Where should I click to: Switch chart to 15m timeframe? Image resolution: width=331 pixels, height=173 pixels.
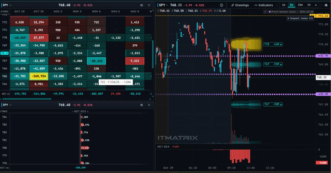click(300, 5)
